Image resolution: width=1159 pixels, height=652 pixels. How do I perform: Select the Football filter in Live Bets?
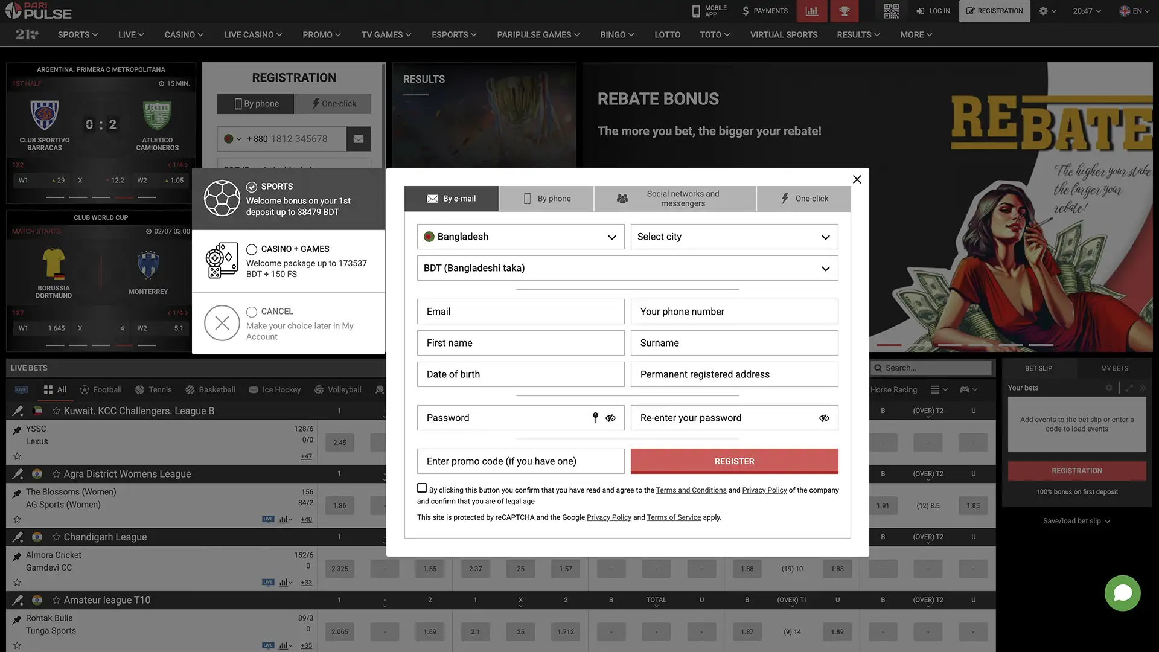(x=100, y=389)
